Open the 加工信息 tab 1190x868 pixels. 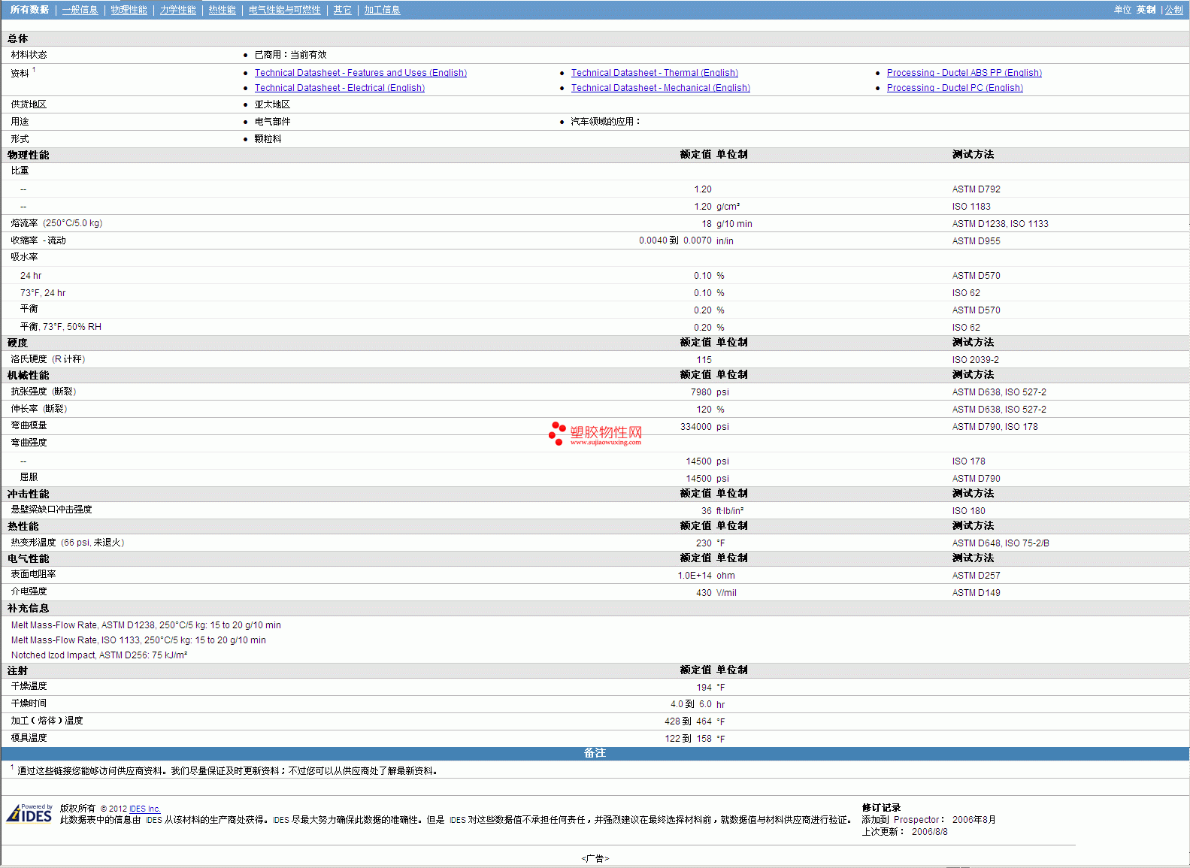point(382,10)
